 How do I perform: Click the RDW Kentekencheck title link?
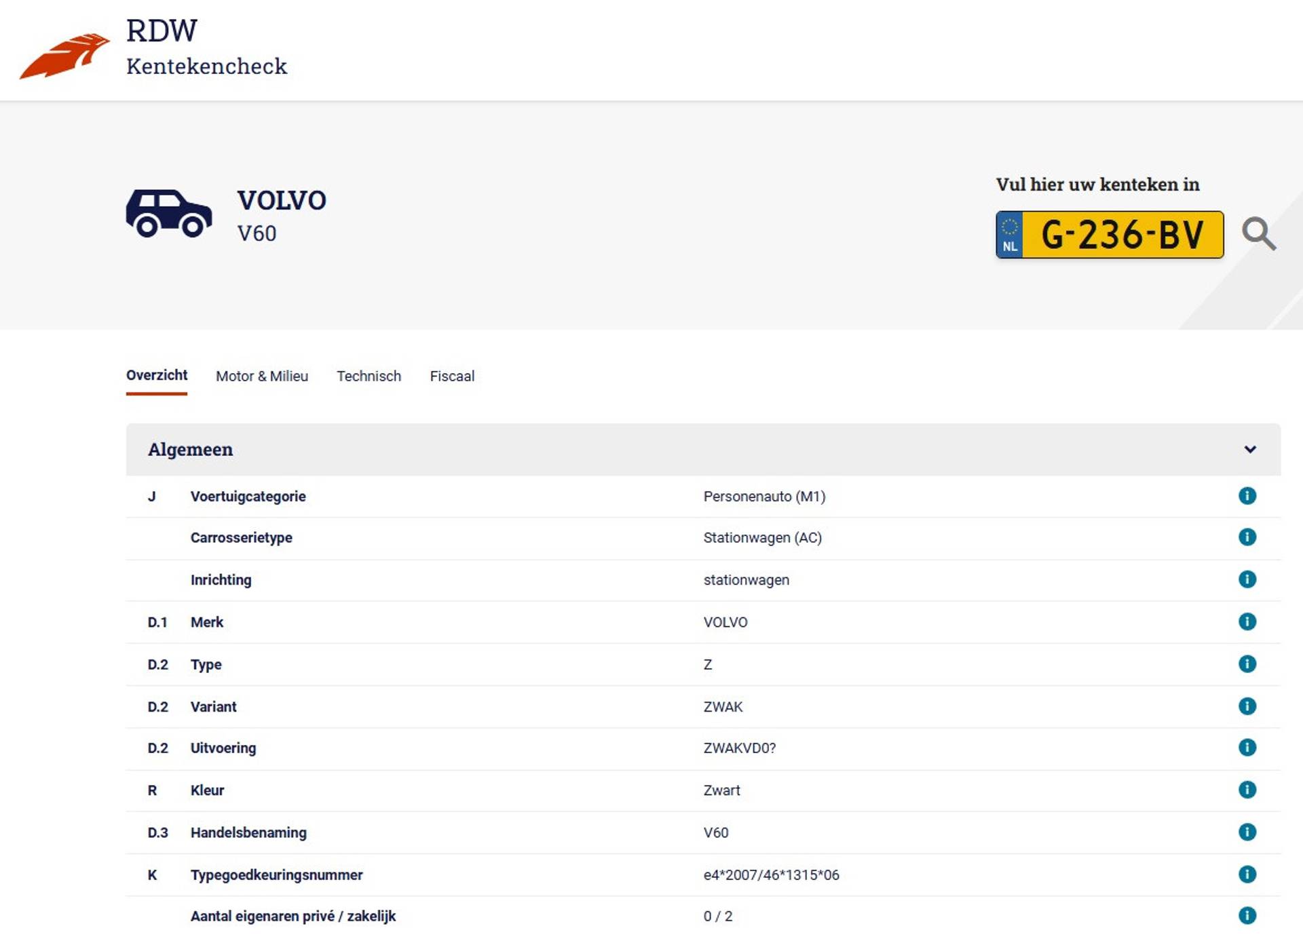coord(206,47)
